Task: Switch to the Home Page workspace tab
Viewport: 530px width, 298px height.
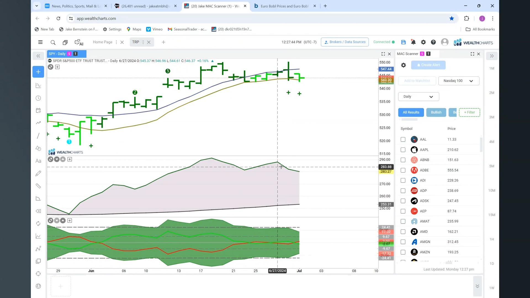Action: tap(103, 42)
